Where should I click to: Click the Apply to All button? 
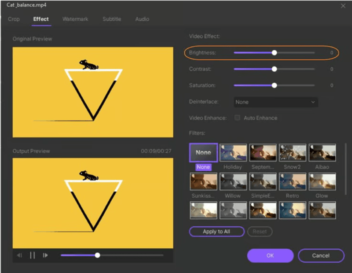tap(216, 232)
